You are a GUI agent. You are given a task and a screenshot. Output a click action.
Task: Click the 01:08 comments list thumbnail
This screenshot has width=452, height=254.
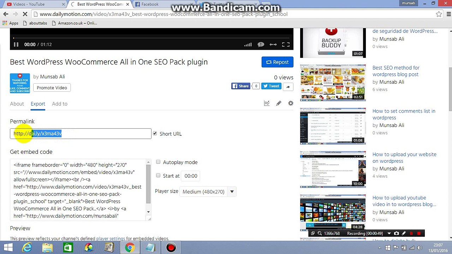click(333, 126)
